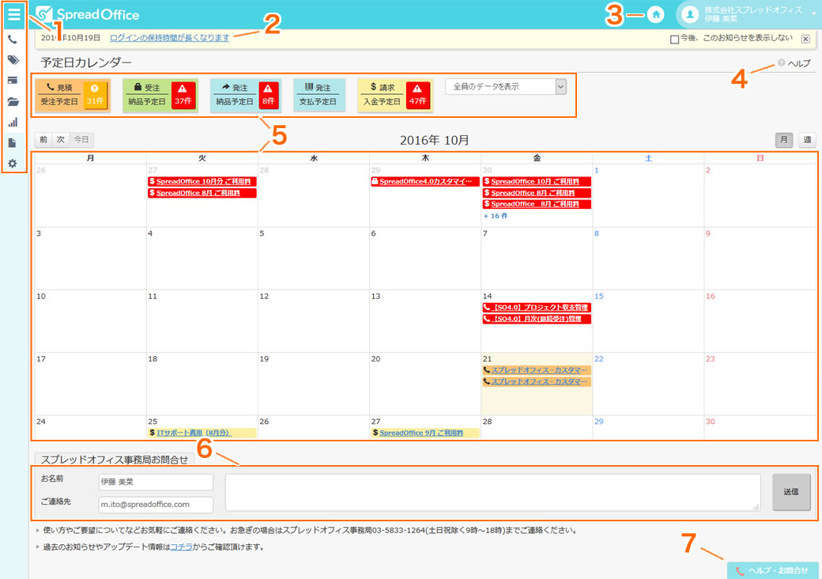
Task: Close the login notice with the X button
Action: [x=805, y=39]
